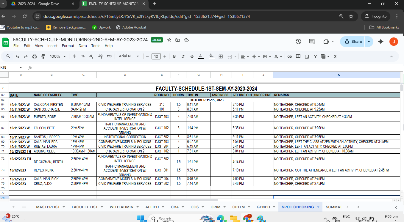Switch to the FACULTY LIST sheet tab

[85, 207]
